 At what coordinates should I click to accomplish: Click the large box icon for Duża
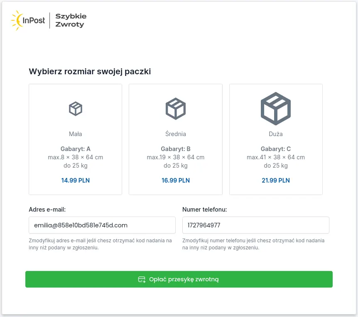point(276,109)
